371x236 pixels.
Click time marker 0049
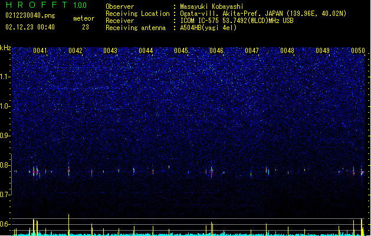(x=323, y=51)
